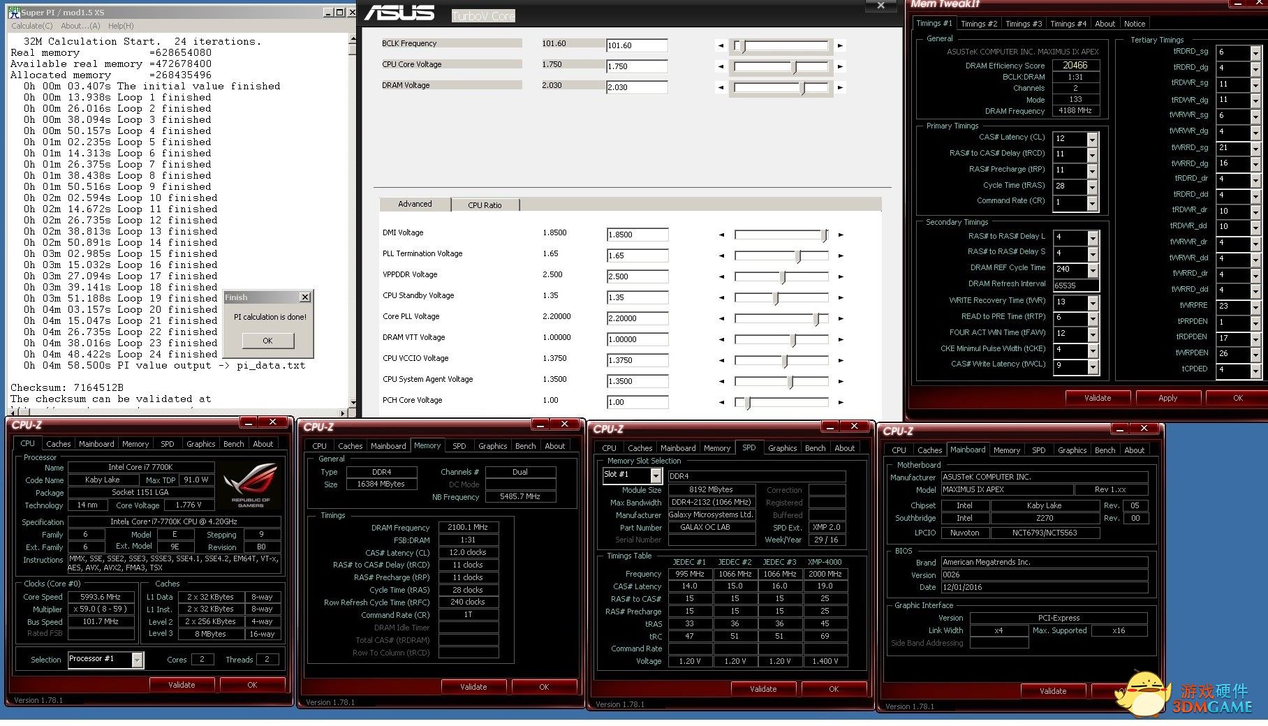Open the Notice tab in Mem TweakIt
Viewport: 1268px width, 726px height.
click(x=1135, y=24)
